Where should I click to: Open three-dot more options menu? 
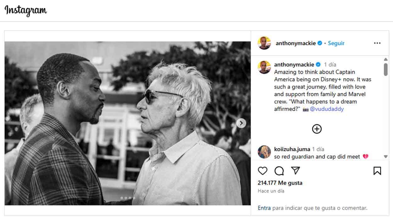point(377,43)
